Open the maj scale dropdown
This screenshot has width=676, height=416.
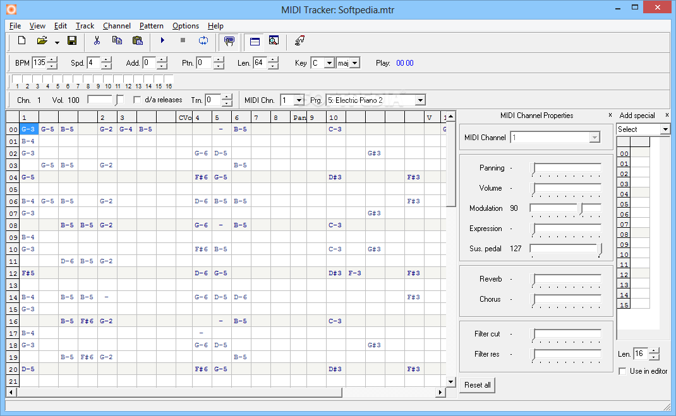pos(354,63)
